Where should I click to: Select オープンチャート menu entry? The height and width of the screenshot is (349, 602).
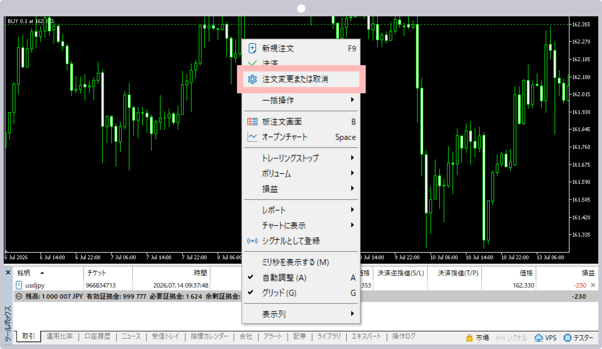301,137
